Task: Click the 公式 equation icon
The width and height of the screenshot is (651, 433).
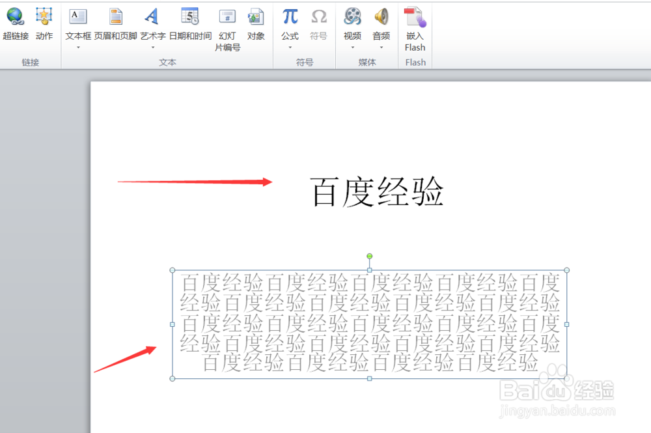Action: tap(290, 17)
